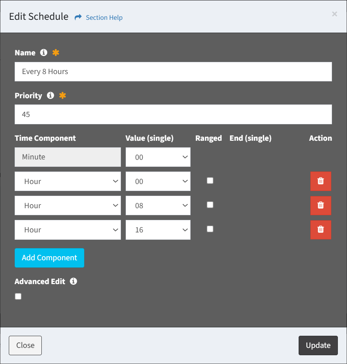The height and width of the screenshot is (364, 347).
Task: Open the value dropdown showing 16
Action: click(158, 230)
